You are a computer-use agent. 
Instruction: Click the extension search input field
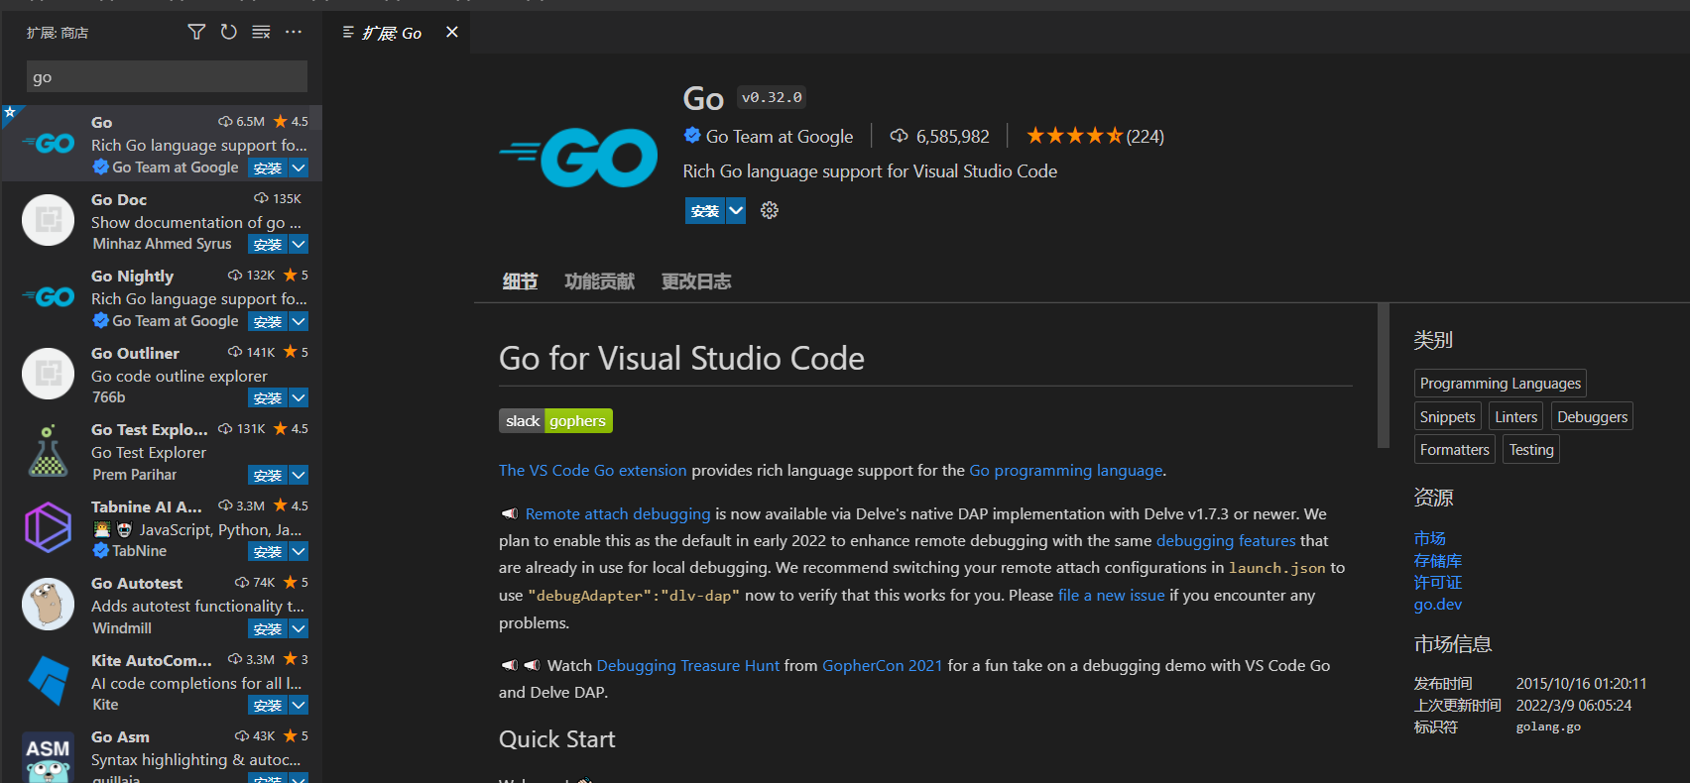[x=167, y=77]
